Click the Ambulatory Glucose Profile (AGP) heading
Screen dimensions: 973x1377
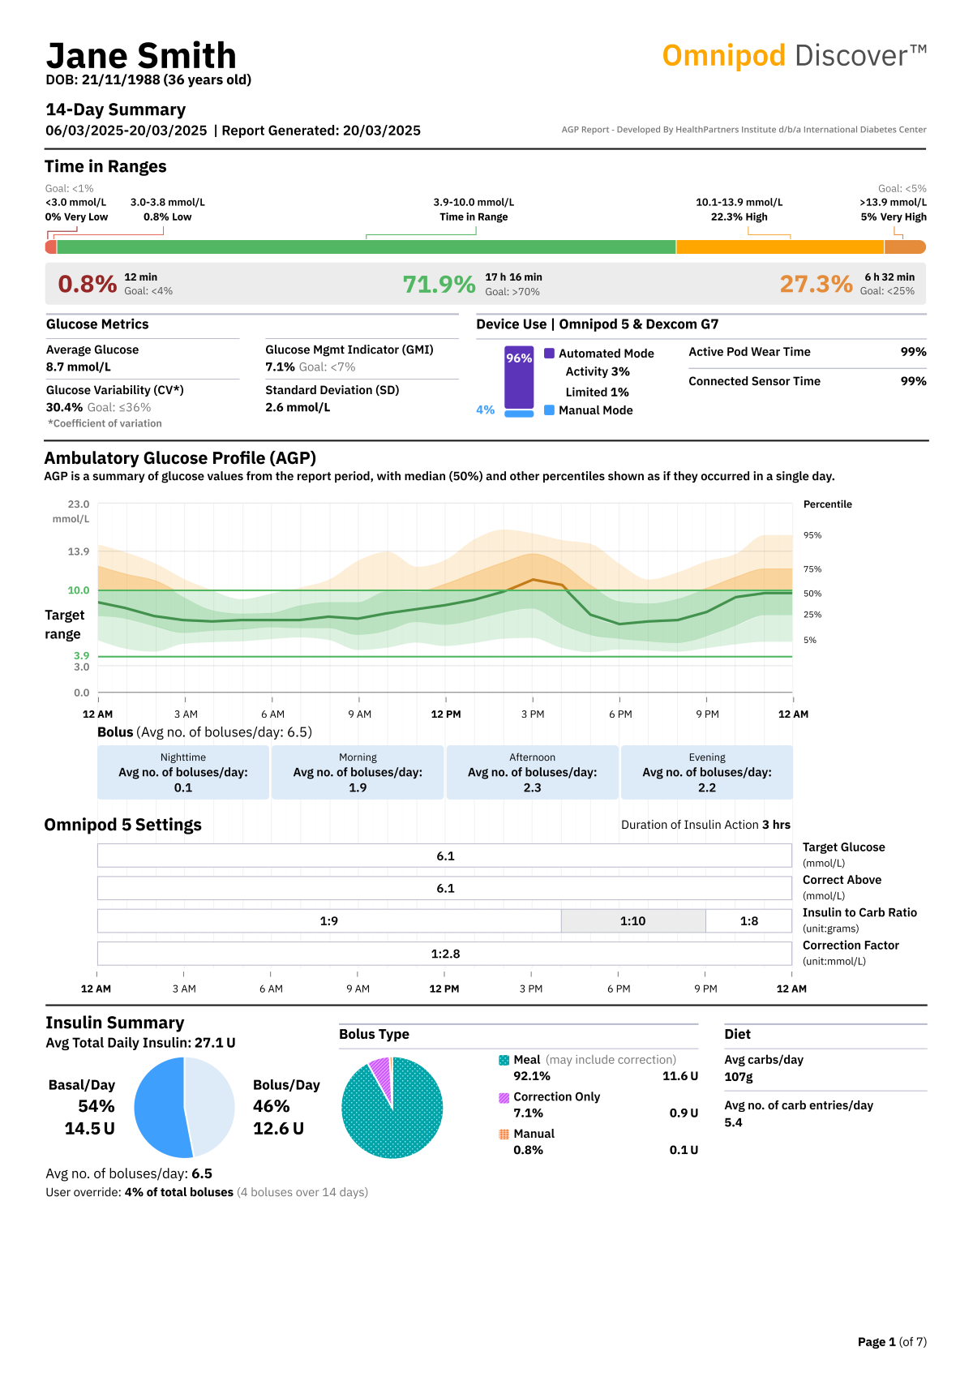point(180,458)
